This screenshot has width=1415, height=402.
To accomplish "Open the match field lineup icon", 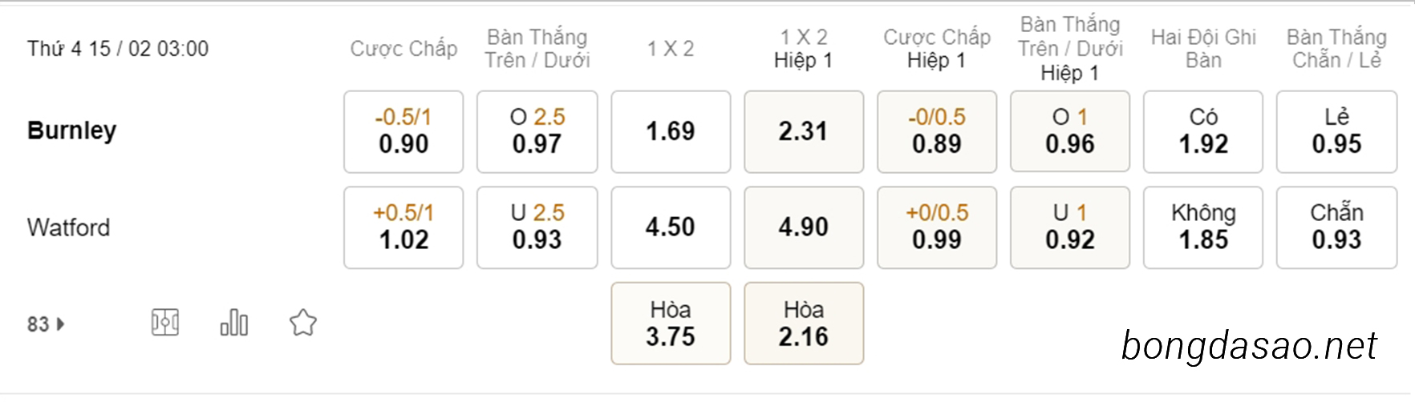I will click(x=165, y=323).
